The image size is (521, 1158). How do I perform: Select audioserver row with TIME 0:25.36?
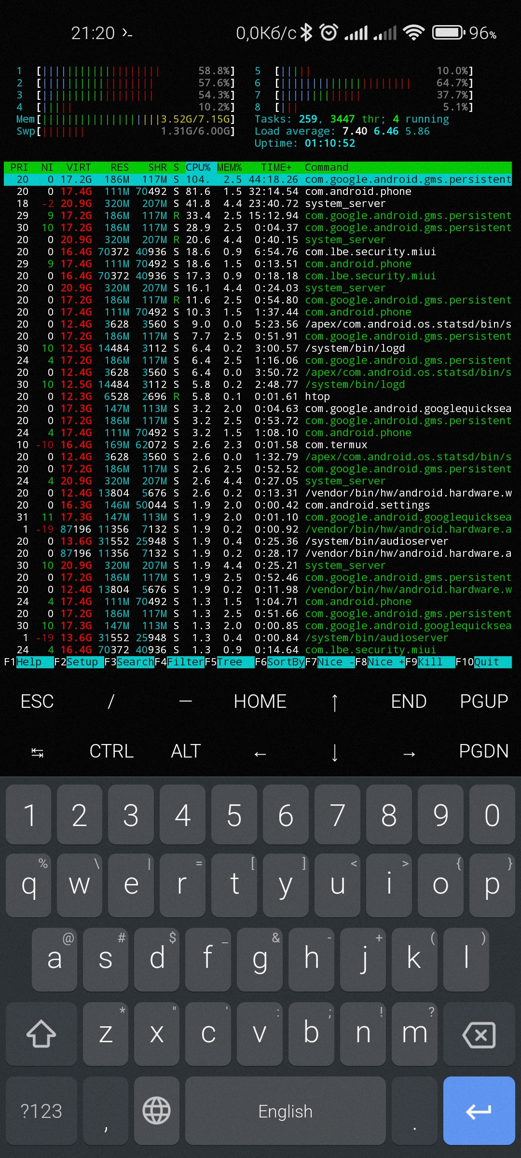tap(258, 541)
